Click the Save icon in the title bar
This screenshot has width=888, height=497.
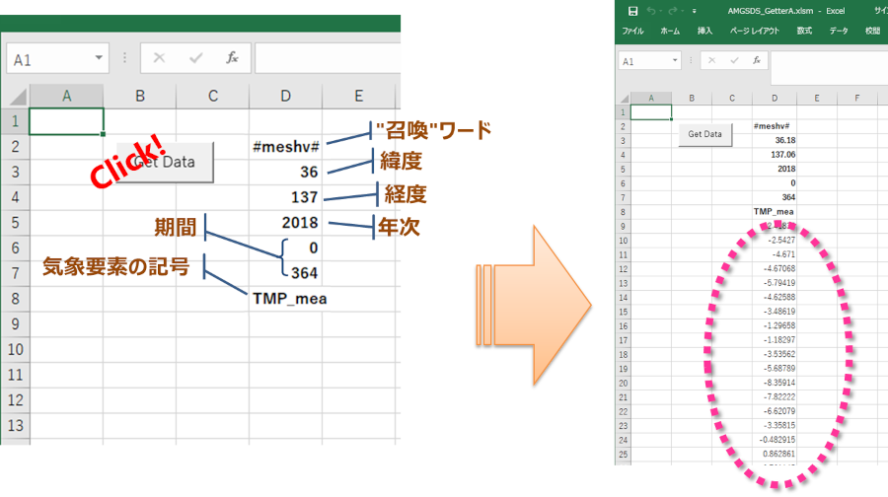[x=631, y=11]
